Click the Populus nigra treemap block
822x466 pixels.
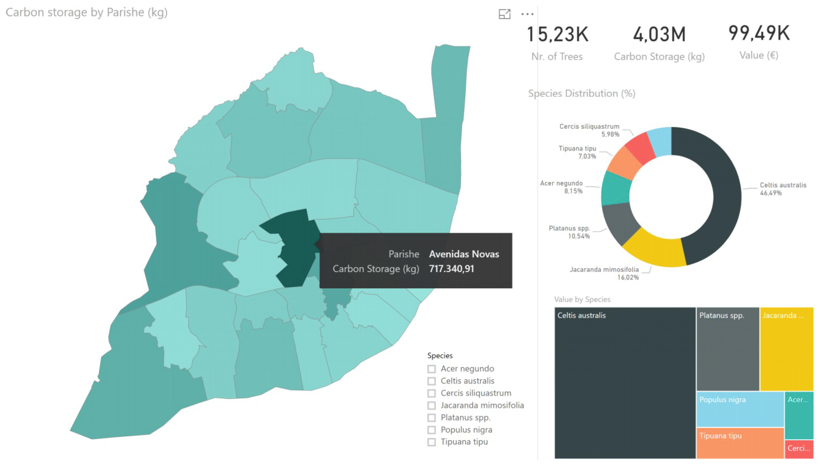point(740,410)
